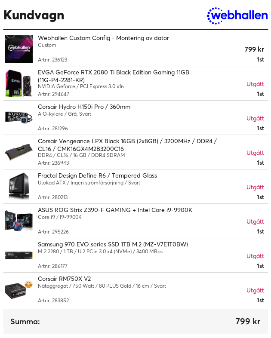Open the Fractal Design Define R6 title
This screenshot has height=338, width=271.
point(97,175)
